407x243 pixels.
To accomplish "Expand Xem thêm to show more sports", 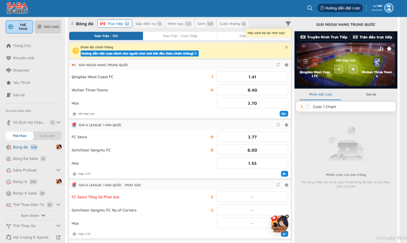I will (33, 216).
